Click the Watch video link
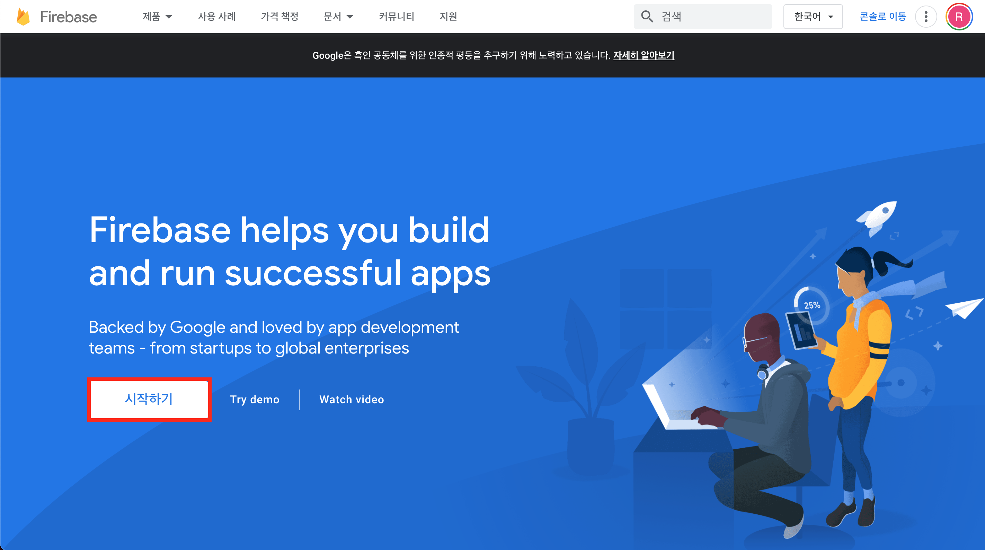 tap(352, 400)
